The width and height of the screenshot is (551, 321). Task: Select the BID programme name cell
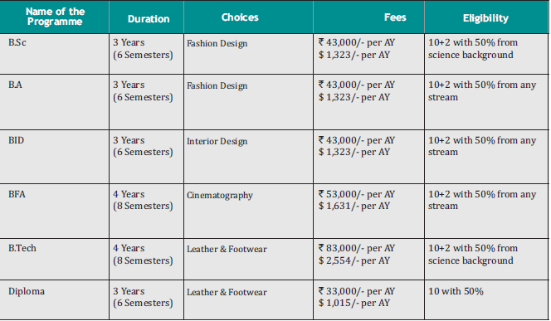[x=55, y=157]
